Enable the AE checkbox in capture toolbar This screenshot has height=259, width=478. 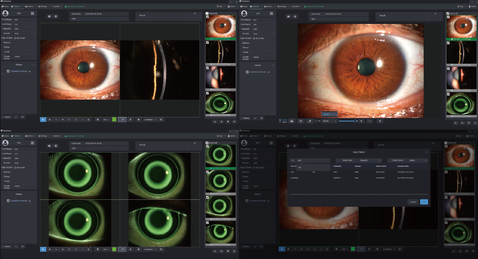pyautogui.click(x=316, y=121)
